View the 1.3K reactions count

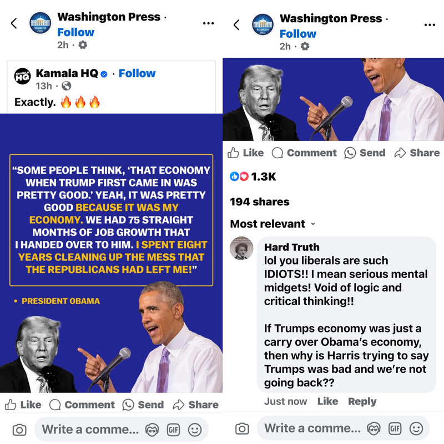(253, 176)
